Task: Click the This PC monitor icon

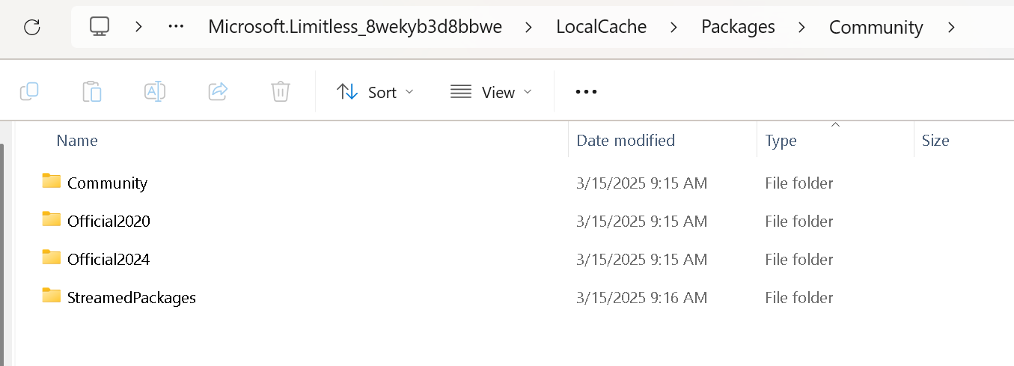Action: (100, 27)
